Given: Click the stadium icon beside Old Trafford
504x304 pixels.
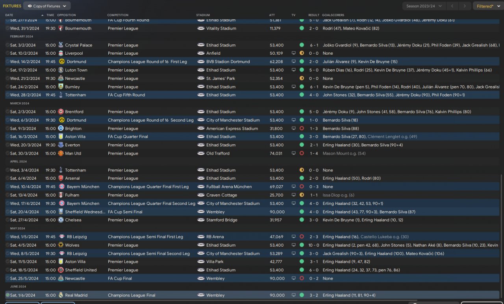Looking at the screenshot, I should click(201, 153).
